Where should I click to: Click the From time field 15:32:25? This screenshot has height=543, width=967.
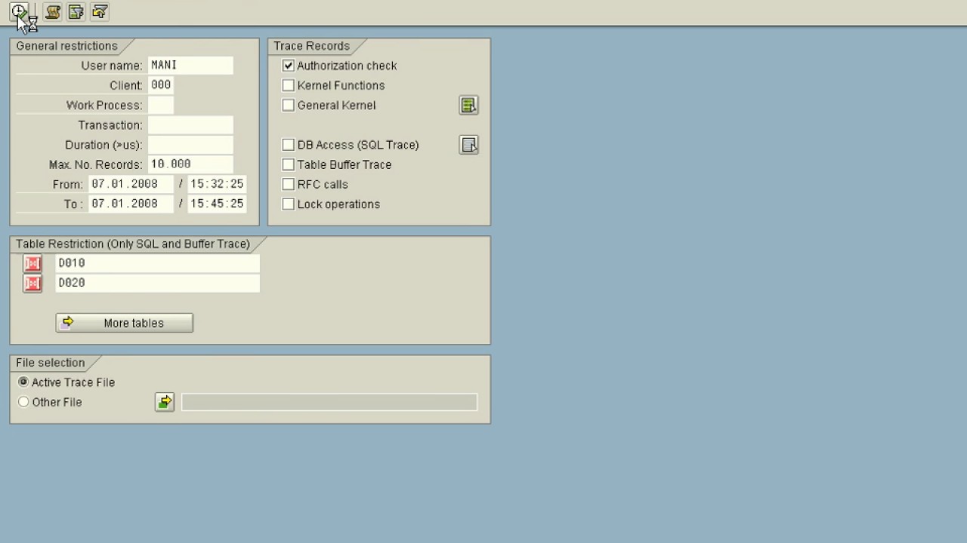coord(217,184)
